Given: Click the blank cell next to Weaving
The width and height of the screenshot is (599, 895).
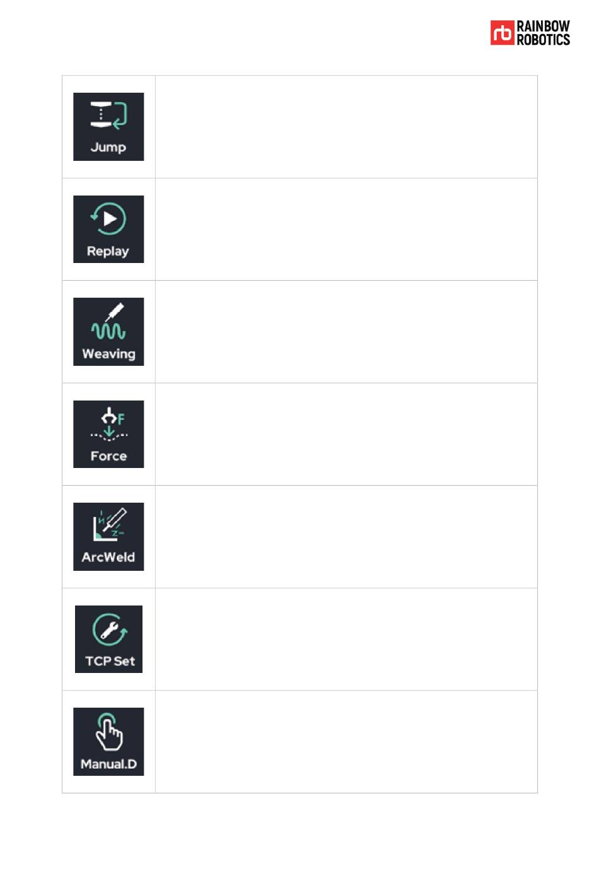Looking at the screenshot, I should (x=346, y=332).
